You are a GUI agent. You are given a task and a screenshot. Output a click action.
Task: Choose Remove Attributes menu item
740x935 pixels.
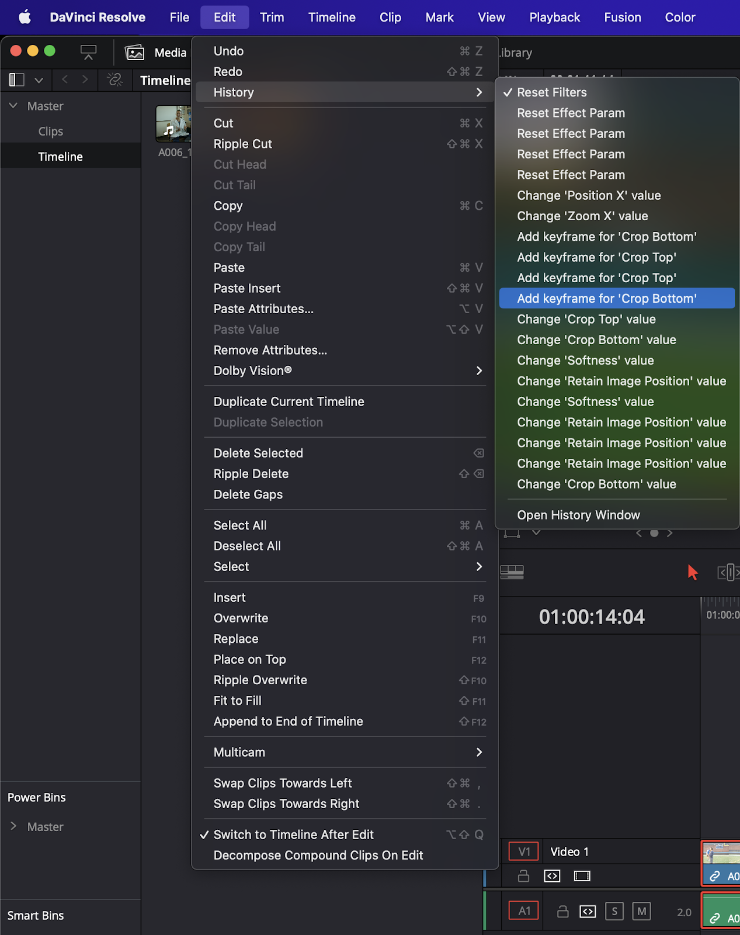click(x=345, y=350)
